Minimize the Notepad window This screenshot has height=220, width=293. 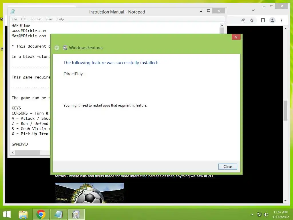201,11
